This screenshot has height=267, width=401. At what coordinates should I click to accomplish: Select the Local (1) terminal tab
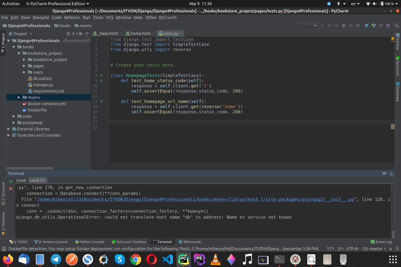tap(37, 180)
